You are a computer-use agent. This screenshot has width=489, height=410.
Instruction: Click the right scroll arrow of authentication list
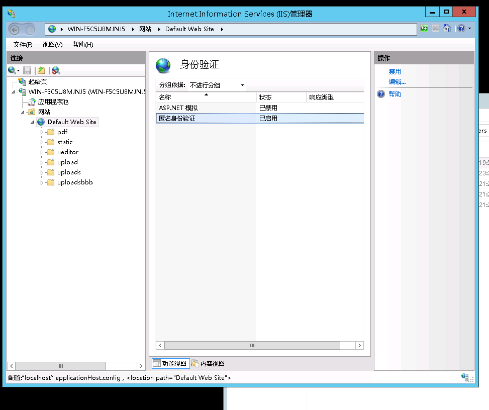(359, 346)
